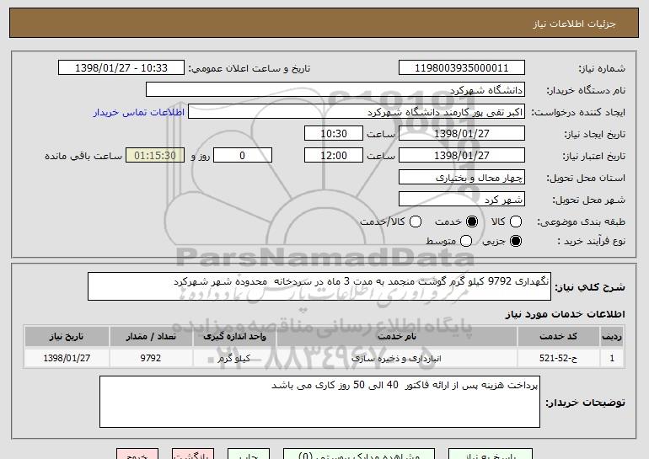Click the اطلاعات خدمات مورد نیاز section heading
Viewport: 649px width, 459px height.
click(x=565, y=314)
